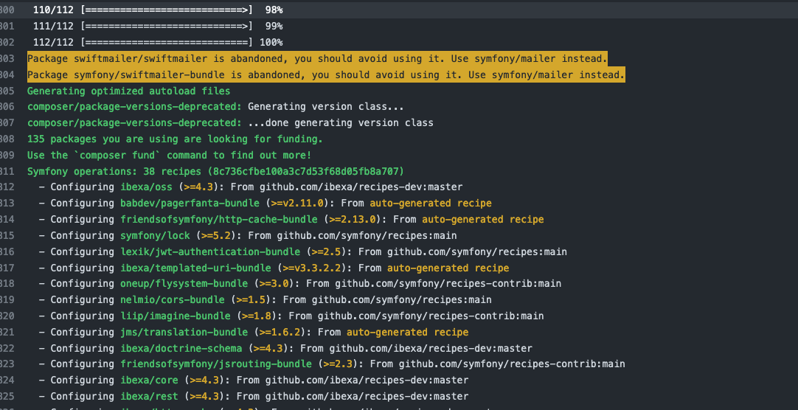Image resolution: width=798 pixels, height=410 pixels.
Task: Click 'auto-generated recipe' on the pagerfanta line
Action: (x=431, y=203)
